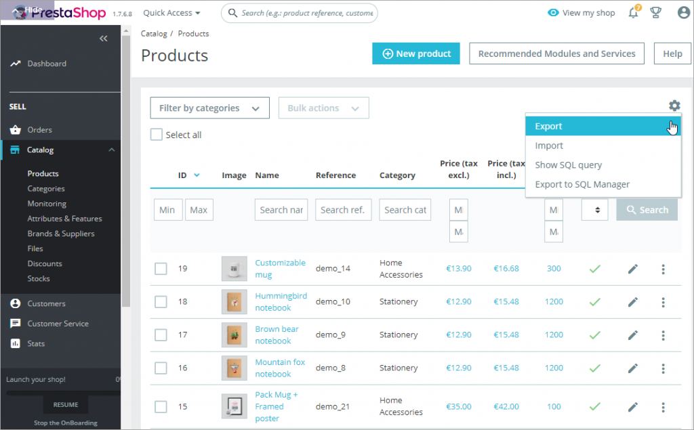This screenshot has height=430, width=694.
Task: Select the Dashboard sidebar icon
Action: click(16, 64)
